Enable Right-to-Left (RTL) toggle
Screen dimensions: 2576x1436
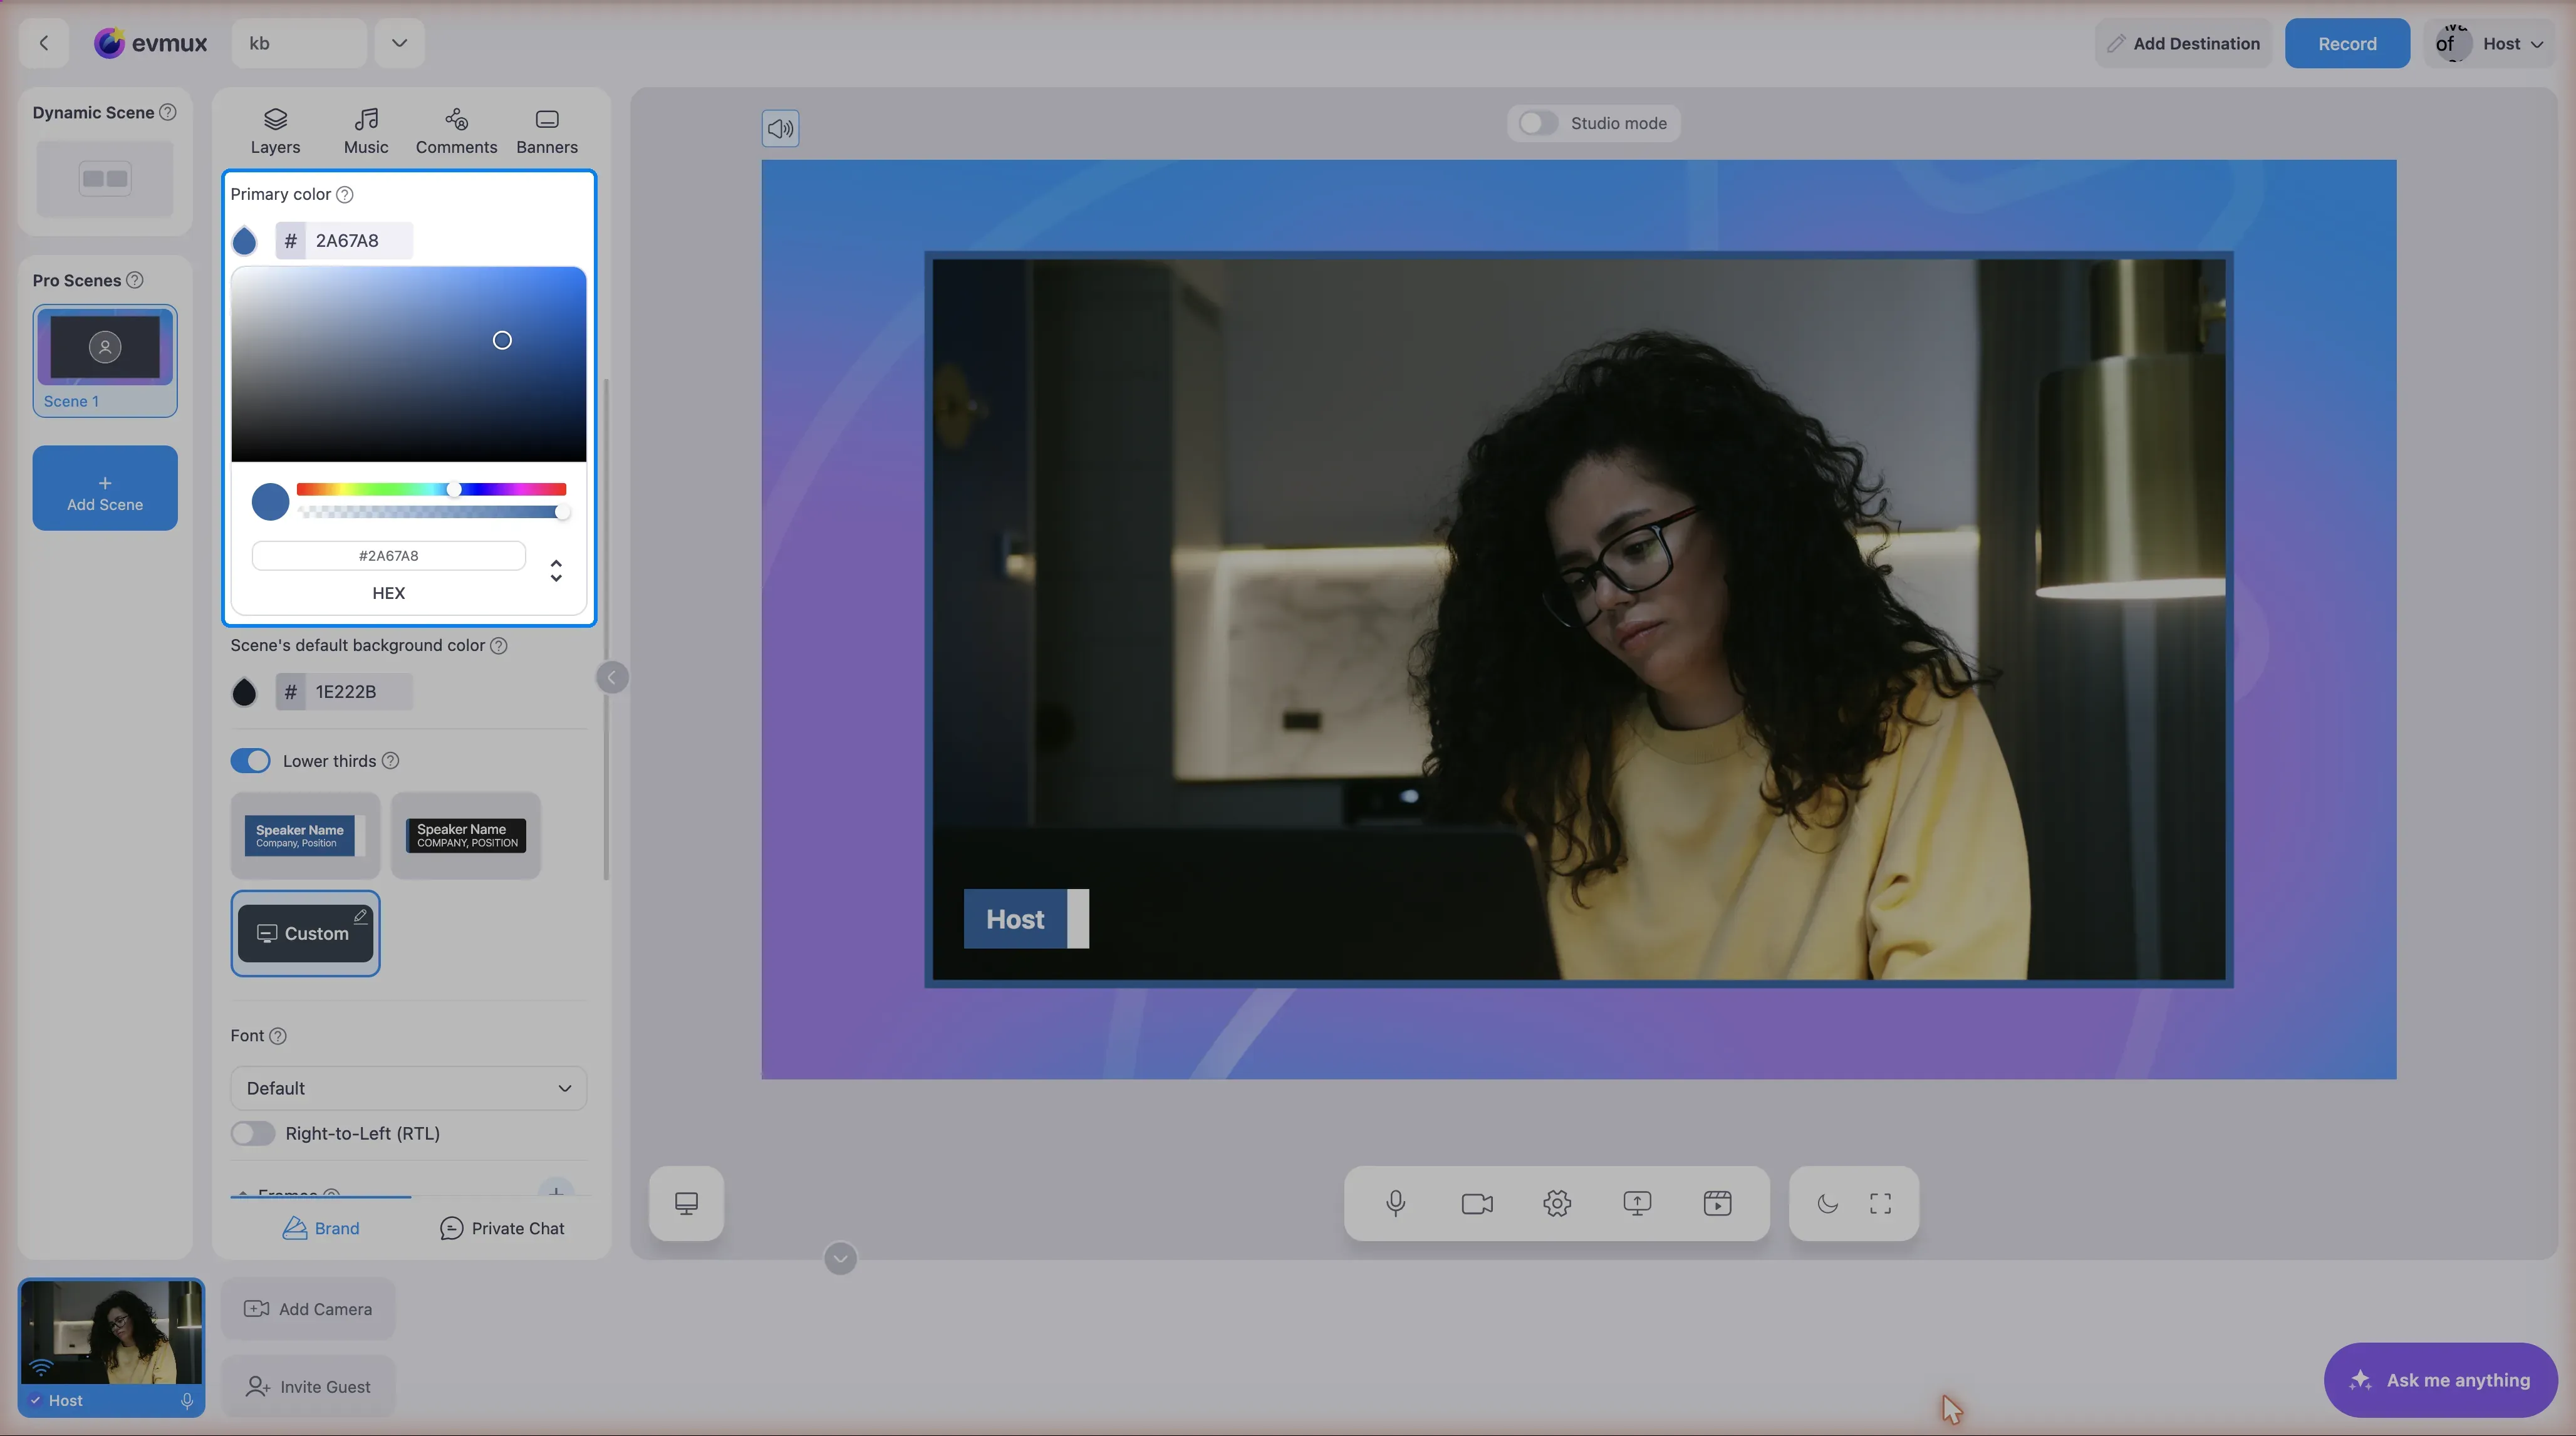(x=252, y=1133)
